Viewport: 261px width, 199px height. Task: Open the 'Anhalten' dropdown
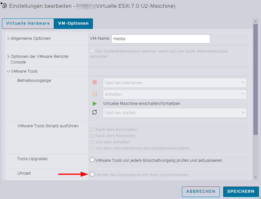tap(175, 94)
